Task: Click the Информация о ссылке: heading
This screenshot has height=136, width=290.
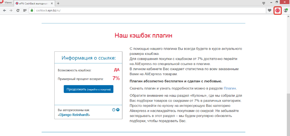Action: pos(88,58)
